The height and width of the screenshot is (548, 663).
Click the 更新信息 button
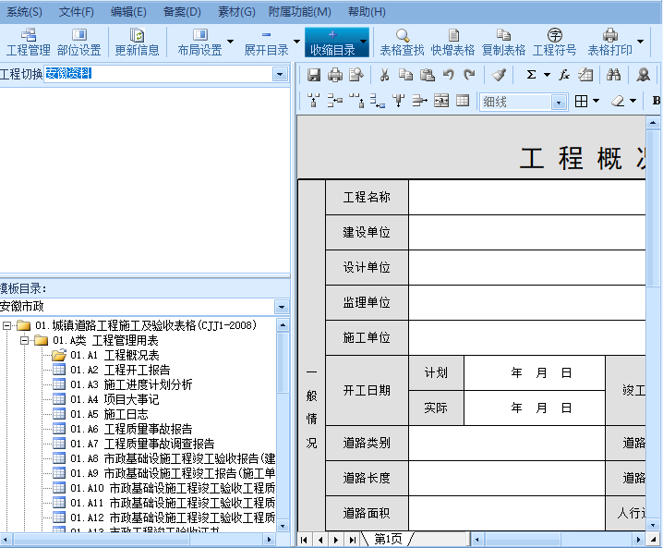point(137,42)
